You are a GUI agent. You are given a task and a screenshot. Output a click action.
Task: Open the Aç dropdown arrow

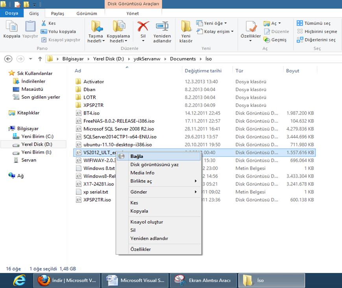(x=279, y=23)
